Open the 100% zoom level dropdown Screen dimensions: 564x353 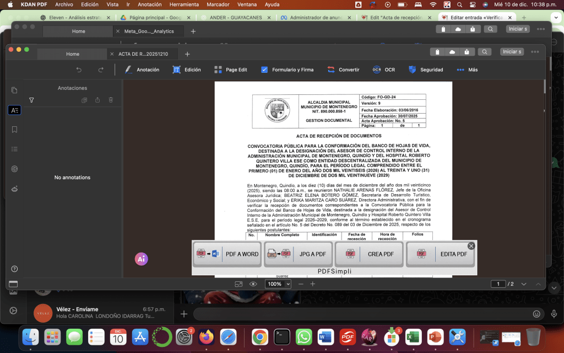pyautogui.click(x=278, y=284)
